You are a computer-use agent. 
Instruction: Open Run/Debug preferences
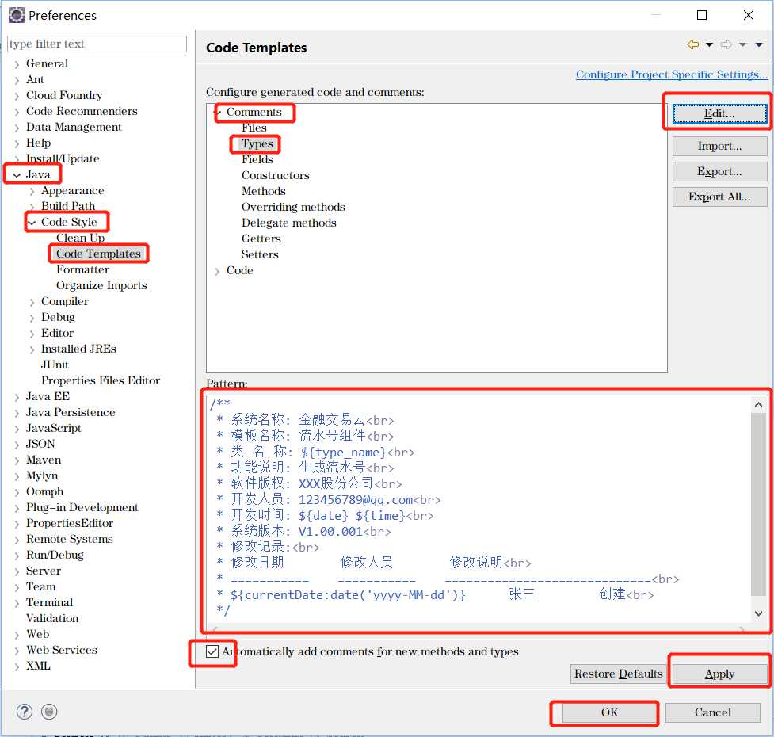[x=55, y=555]
